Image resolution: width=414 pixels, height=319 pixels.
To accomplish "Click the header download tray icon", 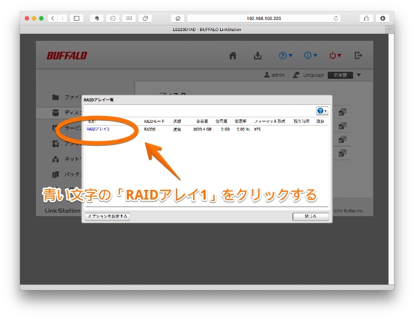I will pyautogui.click(x=257, y=55).
